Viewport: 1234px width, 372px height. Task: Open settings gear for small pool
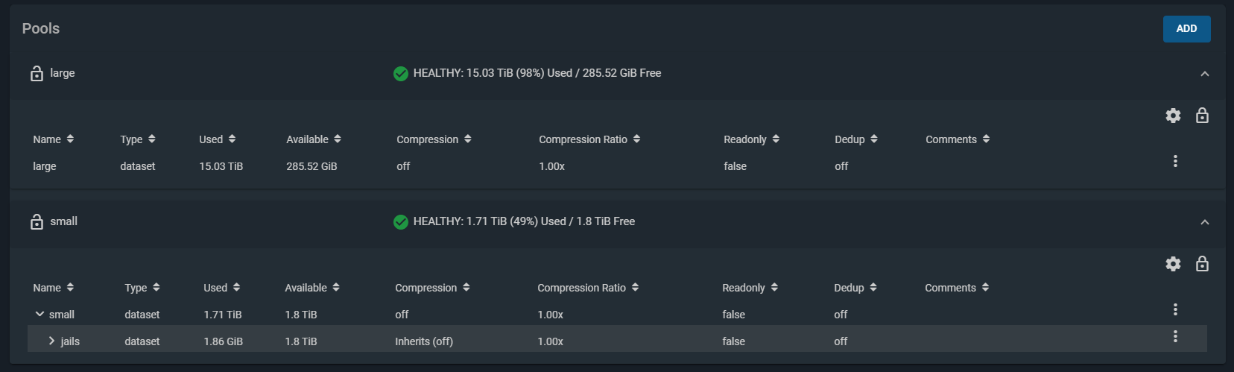click(x=1173, y=264)
